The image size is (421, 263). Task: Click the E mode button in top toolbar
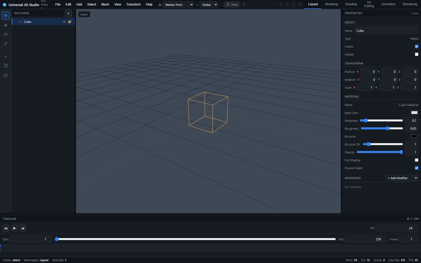click(x=287, y=4)
